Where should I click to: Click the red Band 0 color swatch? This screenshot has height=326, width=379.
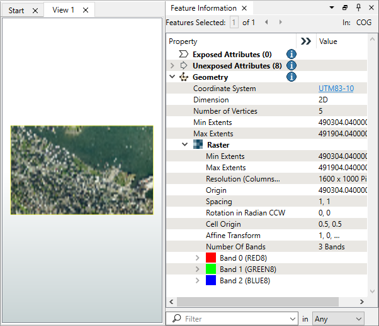[x=212, y=258]
